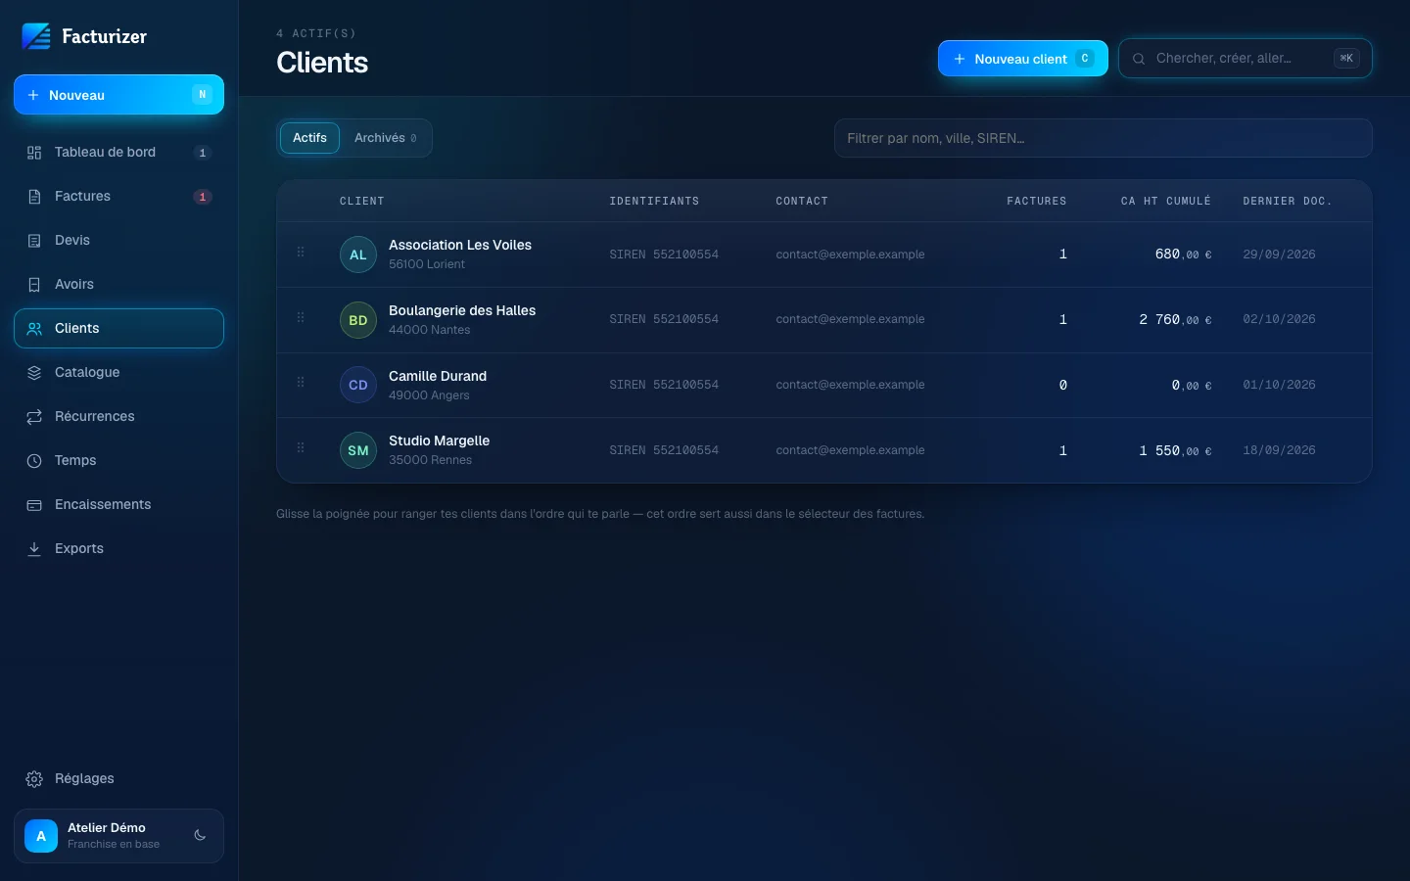Click the Nouveau button in sidebar
Image resolution: width=1410 pixels, height=881 pixels.
(x=118, y=95)
